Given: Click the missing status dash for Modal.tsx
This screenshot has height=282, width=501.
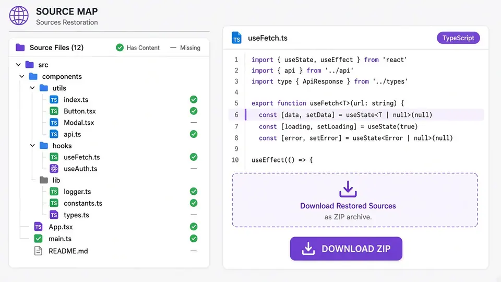Looking at the screenshot, I should click(194, 122).
